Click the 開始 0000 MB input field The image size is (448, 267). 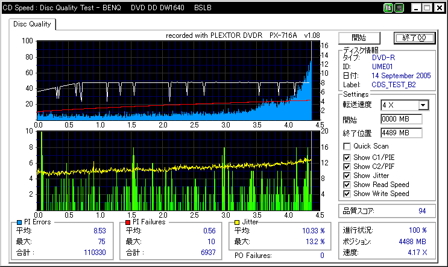tap(401, 119)
